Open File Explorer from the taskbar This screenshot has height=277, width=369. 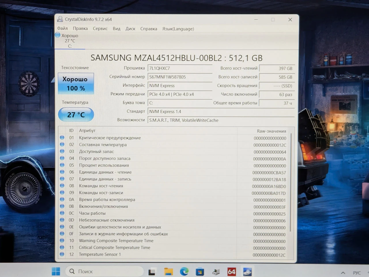click(168, 272)
